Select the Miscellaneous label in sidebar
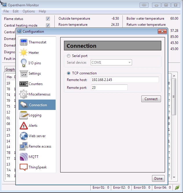 click(40, 94)
